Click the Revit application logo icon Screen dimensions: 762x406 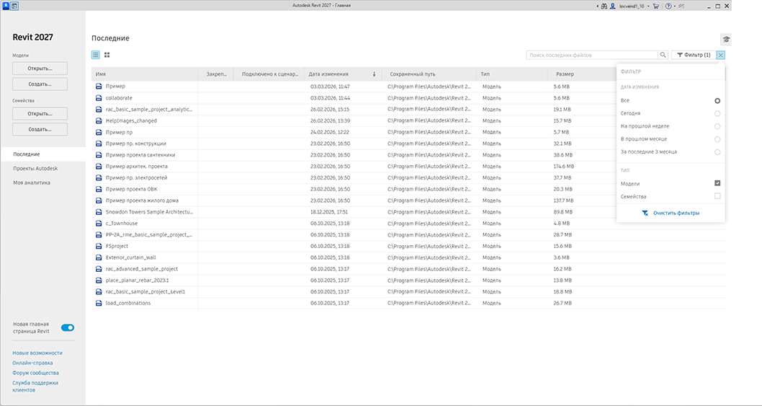pyautogui.click(x=5, y=6)
